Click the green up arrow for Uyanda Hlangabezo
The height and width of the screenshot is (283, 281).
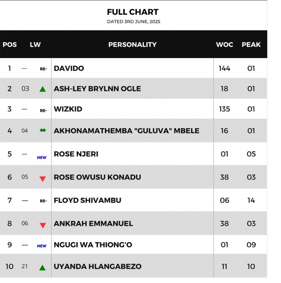tap(42, 268)
